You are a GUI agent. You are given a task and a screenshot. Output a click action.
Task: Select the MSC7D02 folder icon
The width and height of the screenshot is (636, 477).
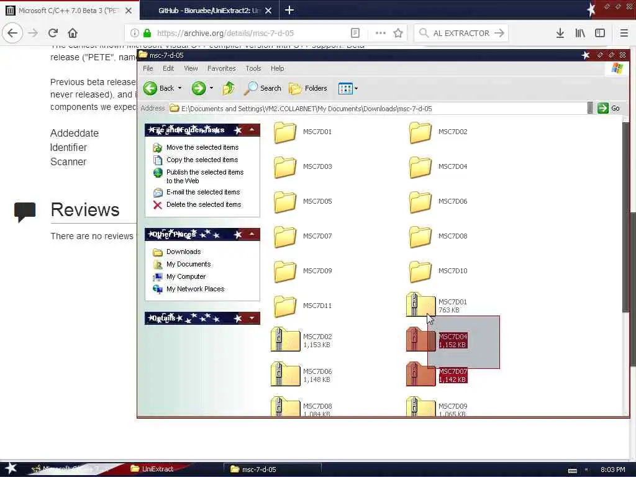click(x=420, y=132)
